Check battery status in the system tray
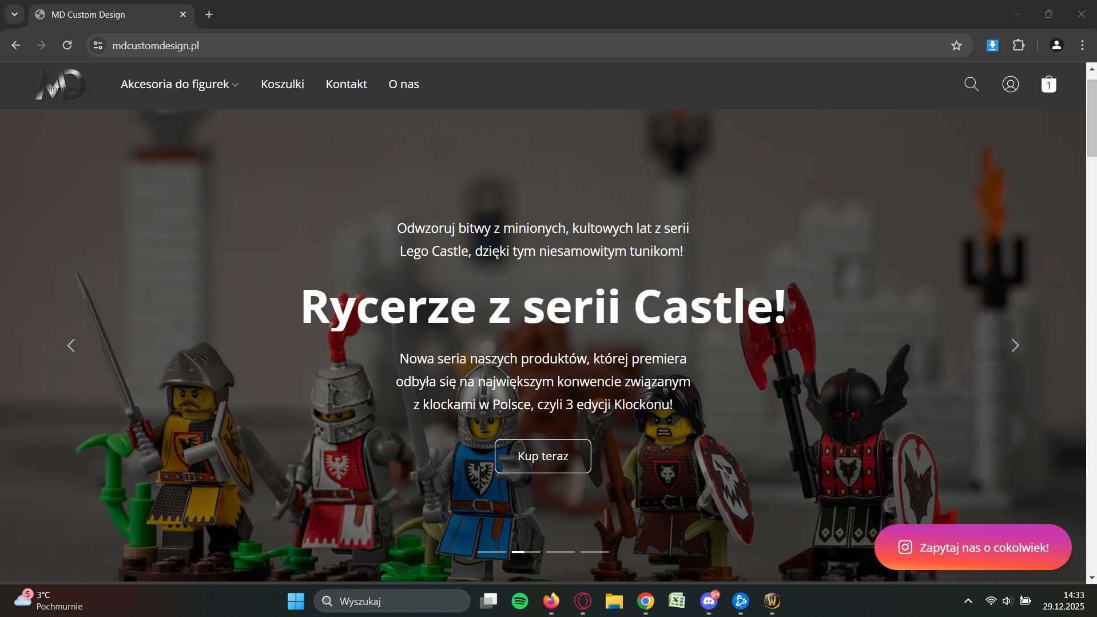 click(1026, 601)
